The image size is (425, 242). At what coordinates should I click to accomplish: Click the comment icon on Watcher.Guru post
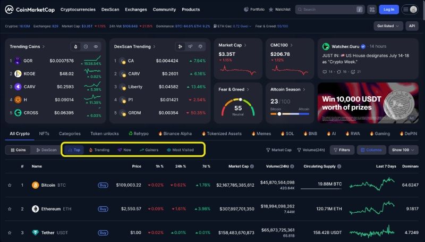click(x=325, y=72)
